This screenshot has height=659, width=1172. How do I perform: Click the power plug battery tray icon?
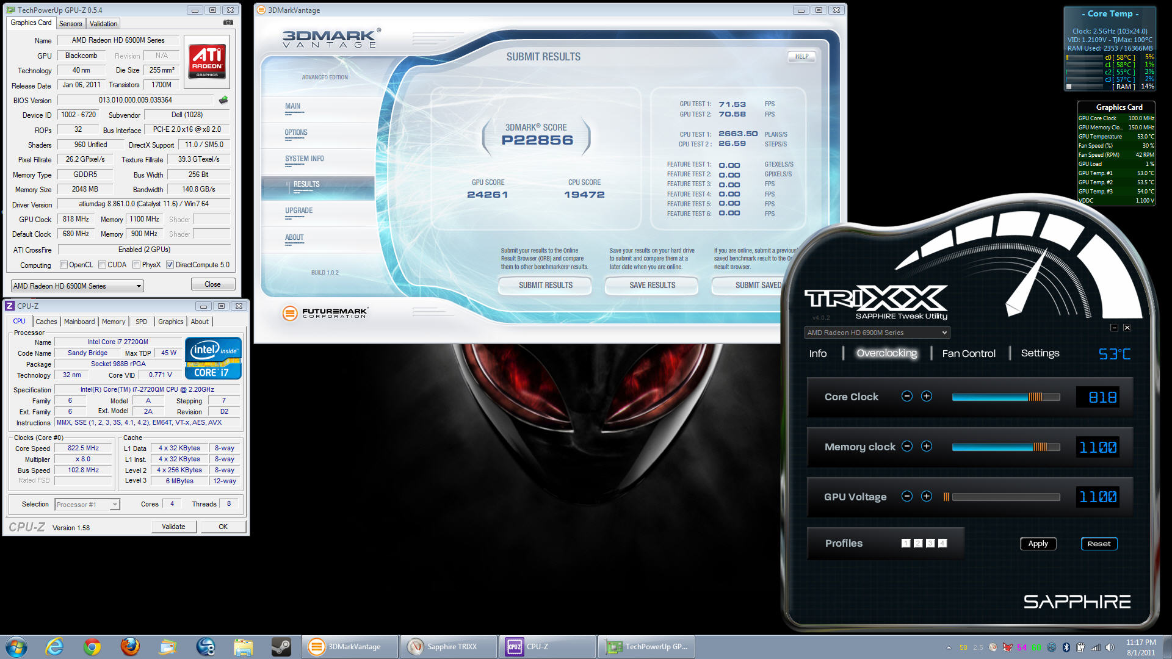point(1081,647)
